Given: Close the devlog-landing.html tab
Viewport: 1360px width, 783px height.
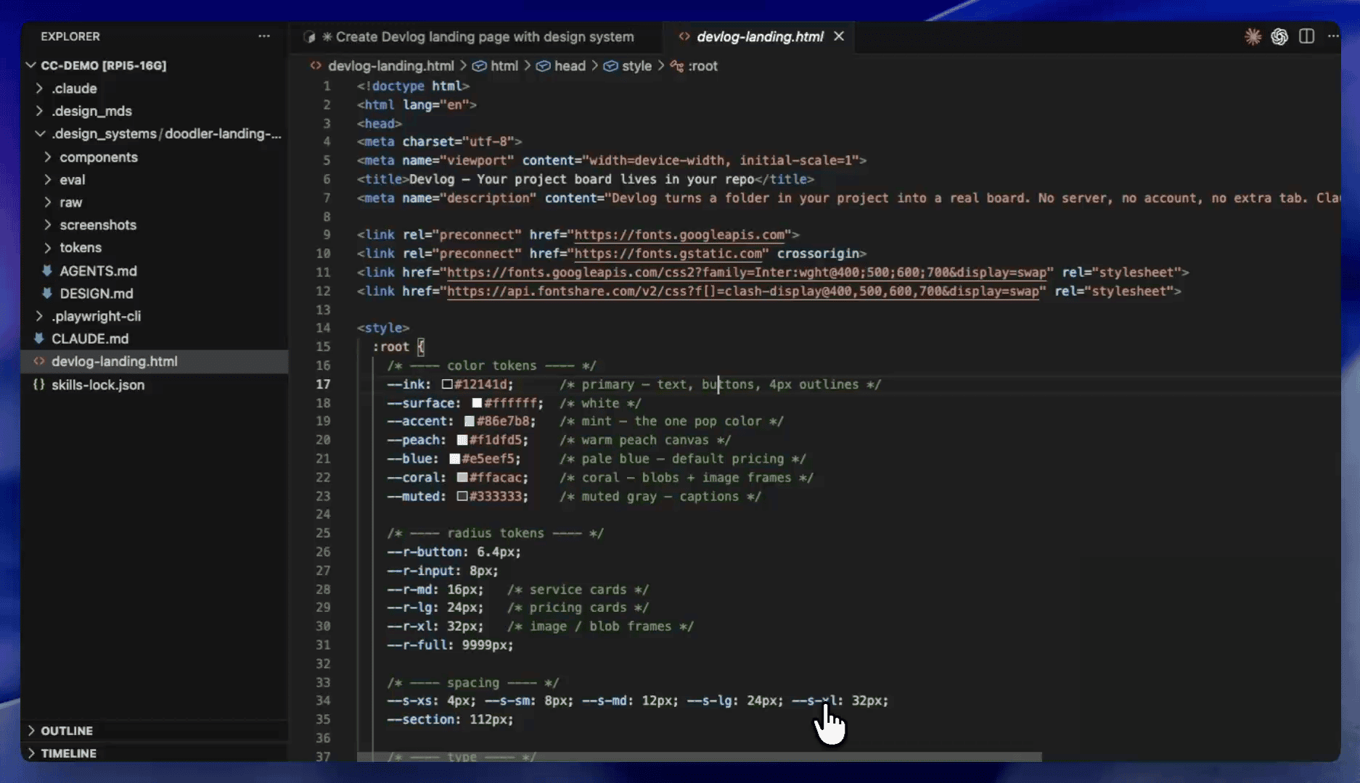Looking at the screenshot, I should click(839, 36).
